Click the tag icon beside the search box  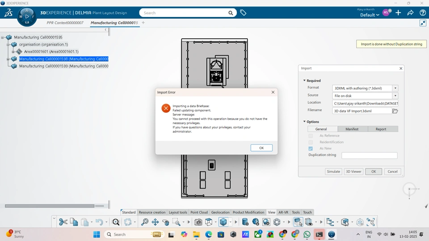point(243,12)
